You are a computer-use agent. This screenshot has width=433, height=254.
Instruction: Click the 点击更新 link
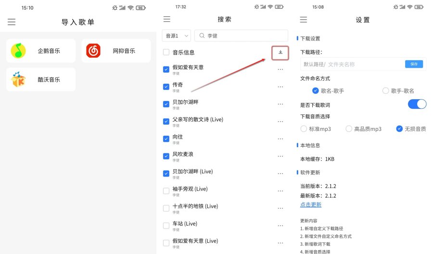pos(311,204)
